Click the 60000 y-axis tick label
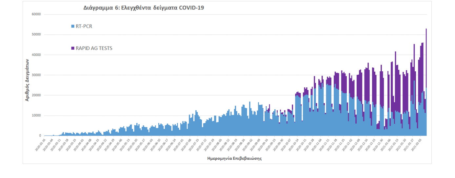 tap(36, 14)
